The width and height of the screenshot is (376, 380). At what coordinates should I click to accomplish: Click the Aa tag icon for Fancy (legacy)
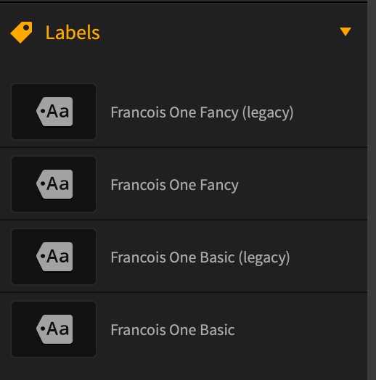pyautogui.click(x=54, y=112)
